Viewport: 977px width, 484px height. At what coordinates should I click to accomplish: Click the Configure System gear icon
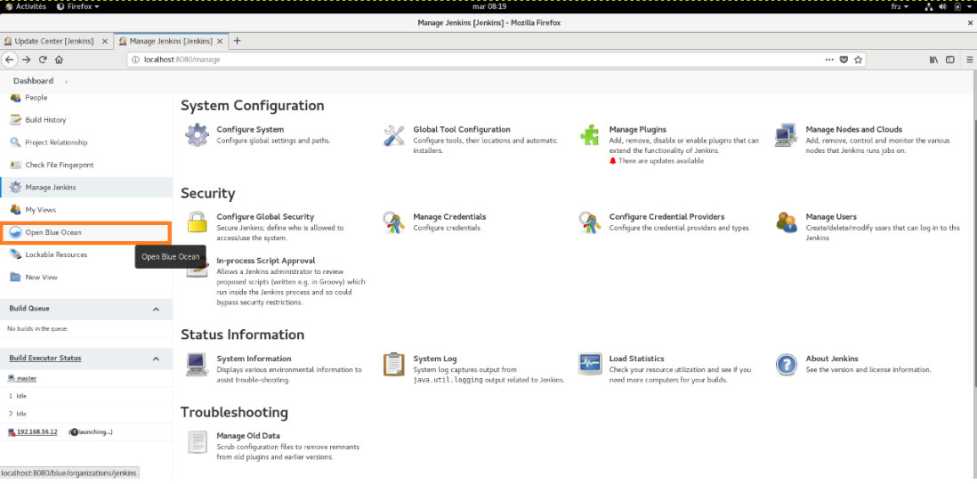(197, 135)
